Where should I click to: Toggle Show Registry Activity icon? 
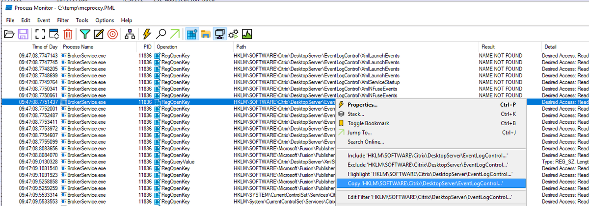pyautogui.click(x=192, y=34)
